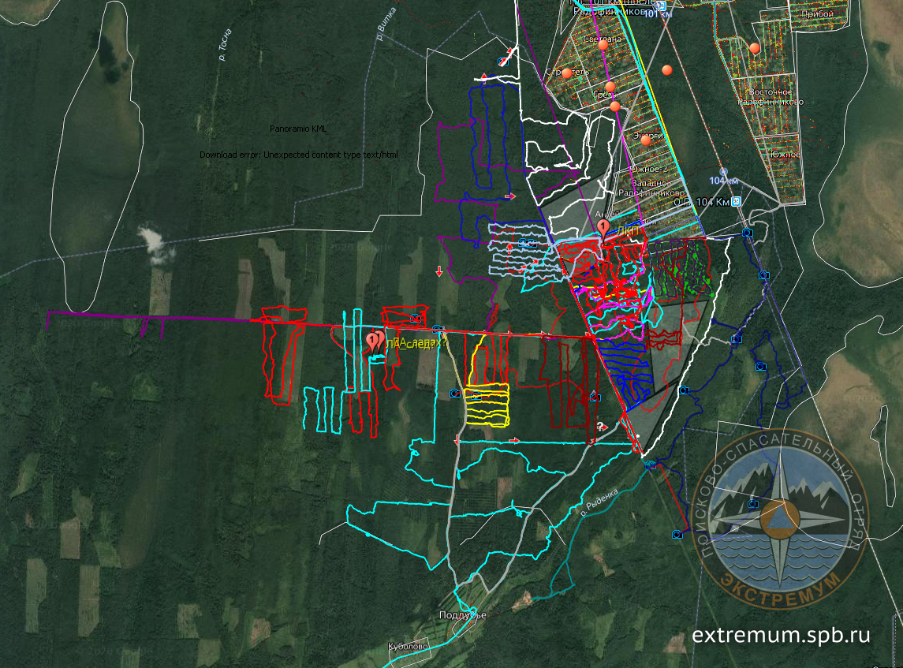
Task: Select the Западное Радофинниково label
Action: [x=652, y=188]
